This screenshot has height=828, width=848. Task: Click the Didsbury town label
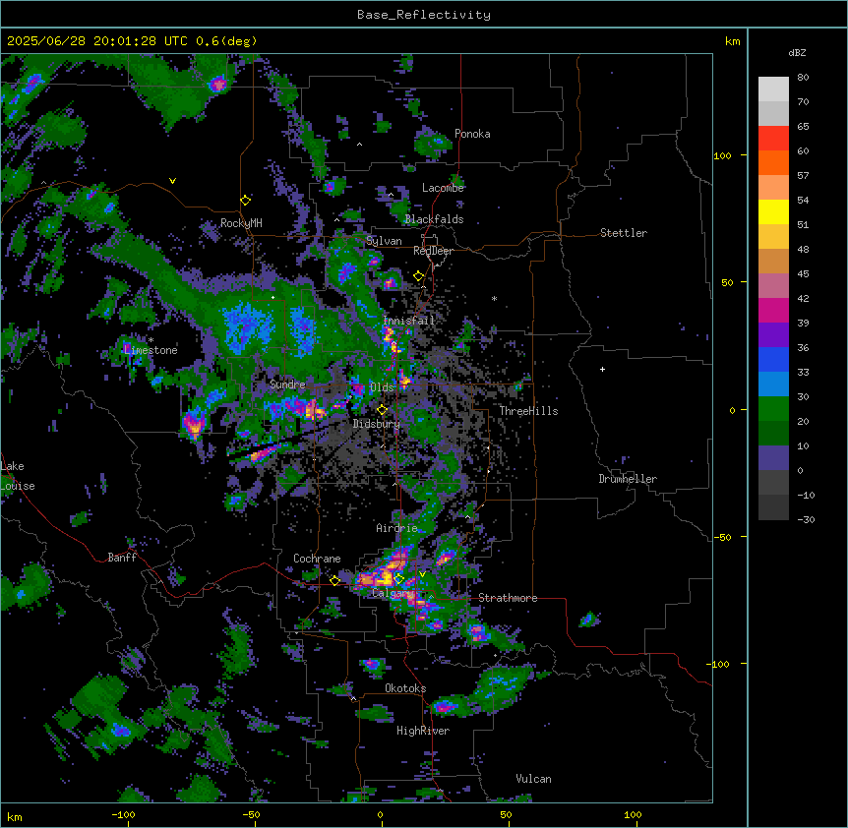coord(377,424)
